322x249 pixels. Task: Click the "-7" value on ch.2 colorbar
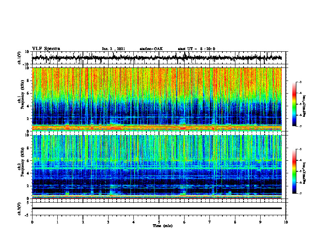pyautogui.click(x=300, y=193)
